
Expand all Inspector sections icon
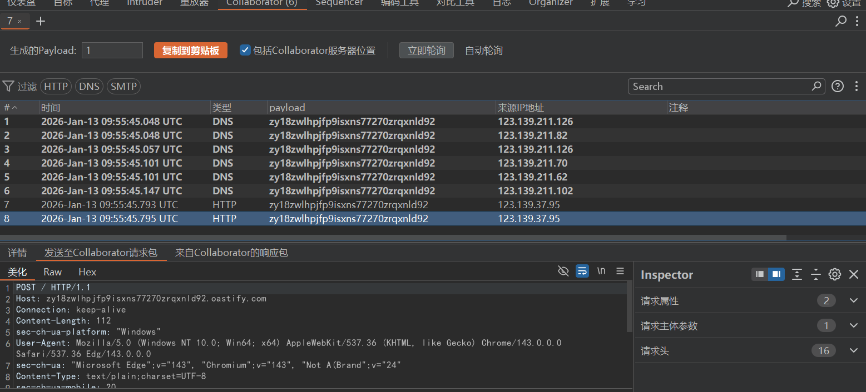797,274
